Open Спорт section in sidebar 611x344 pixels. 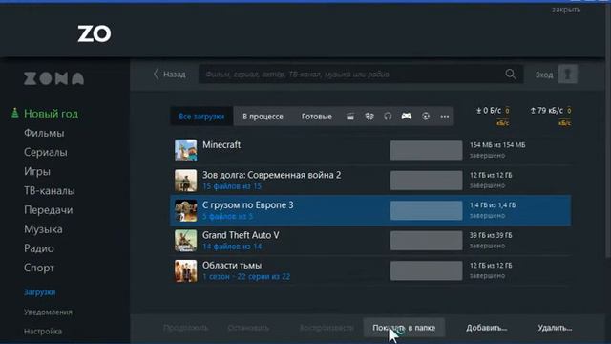pos(39,268)
